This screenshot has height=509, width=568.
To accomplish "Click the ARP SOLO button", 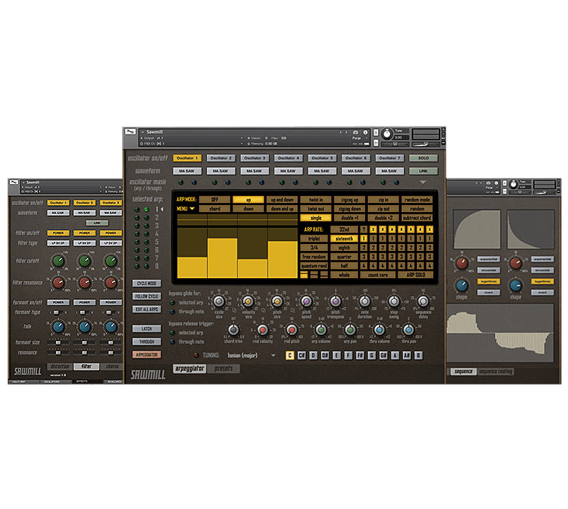I will [415, 275].
